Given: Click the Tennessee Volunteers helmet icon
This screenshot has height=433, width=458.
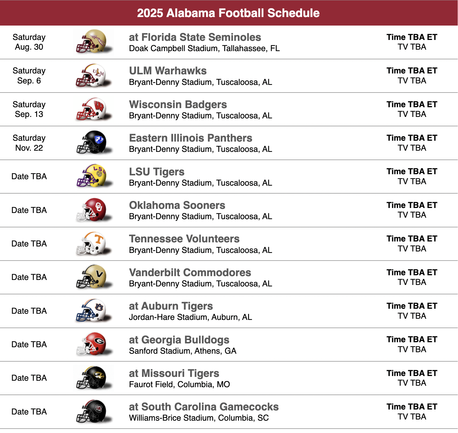Looking at the screenshot, I should (93, 244).
